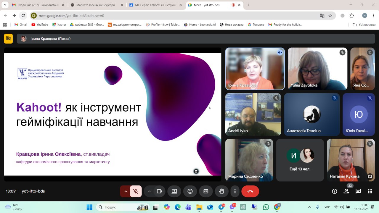
Task: Expand audio settings arrow beside the microphone
Action: [x=126, y=191]
